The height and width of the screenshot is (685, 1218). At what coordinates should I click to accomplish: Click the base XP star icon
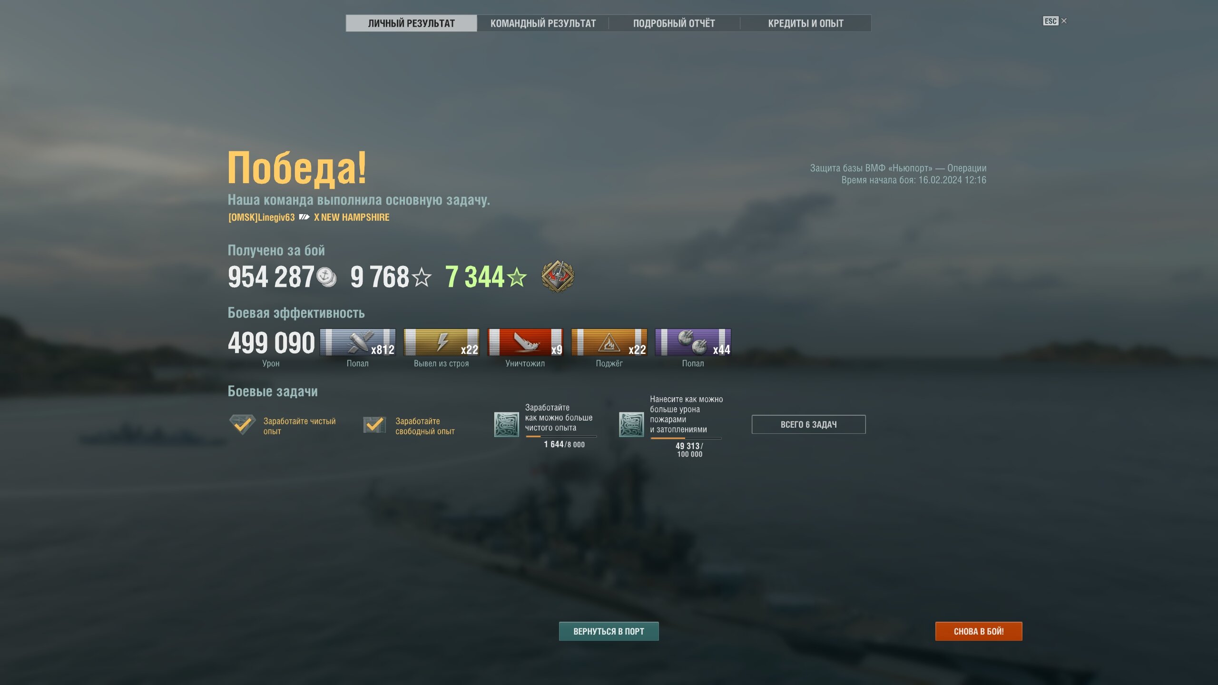tap(422, 277)
